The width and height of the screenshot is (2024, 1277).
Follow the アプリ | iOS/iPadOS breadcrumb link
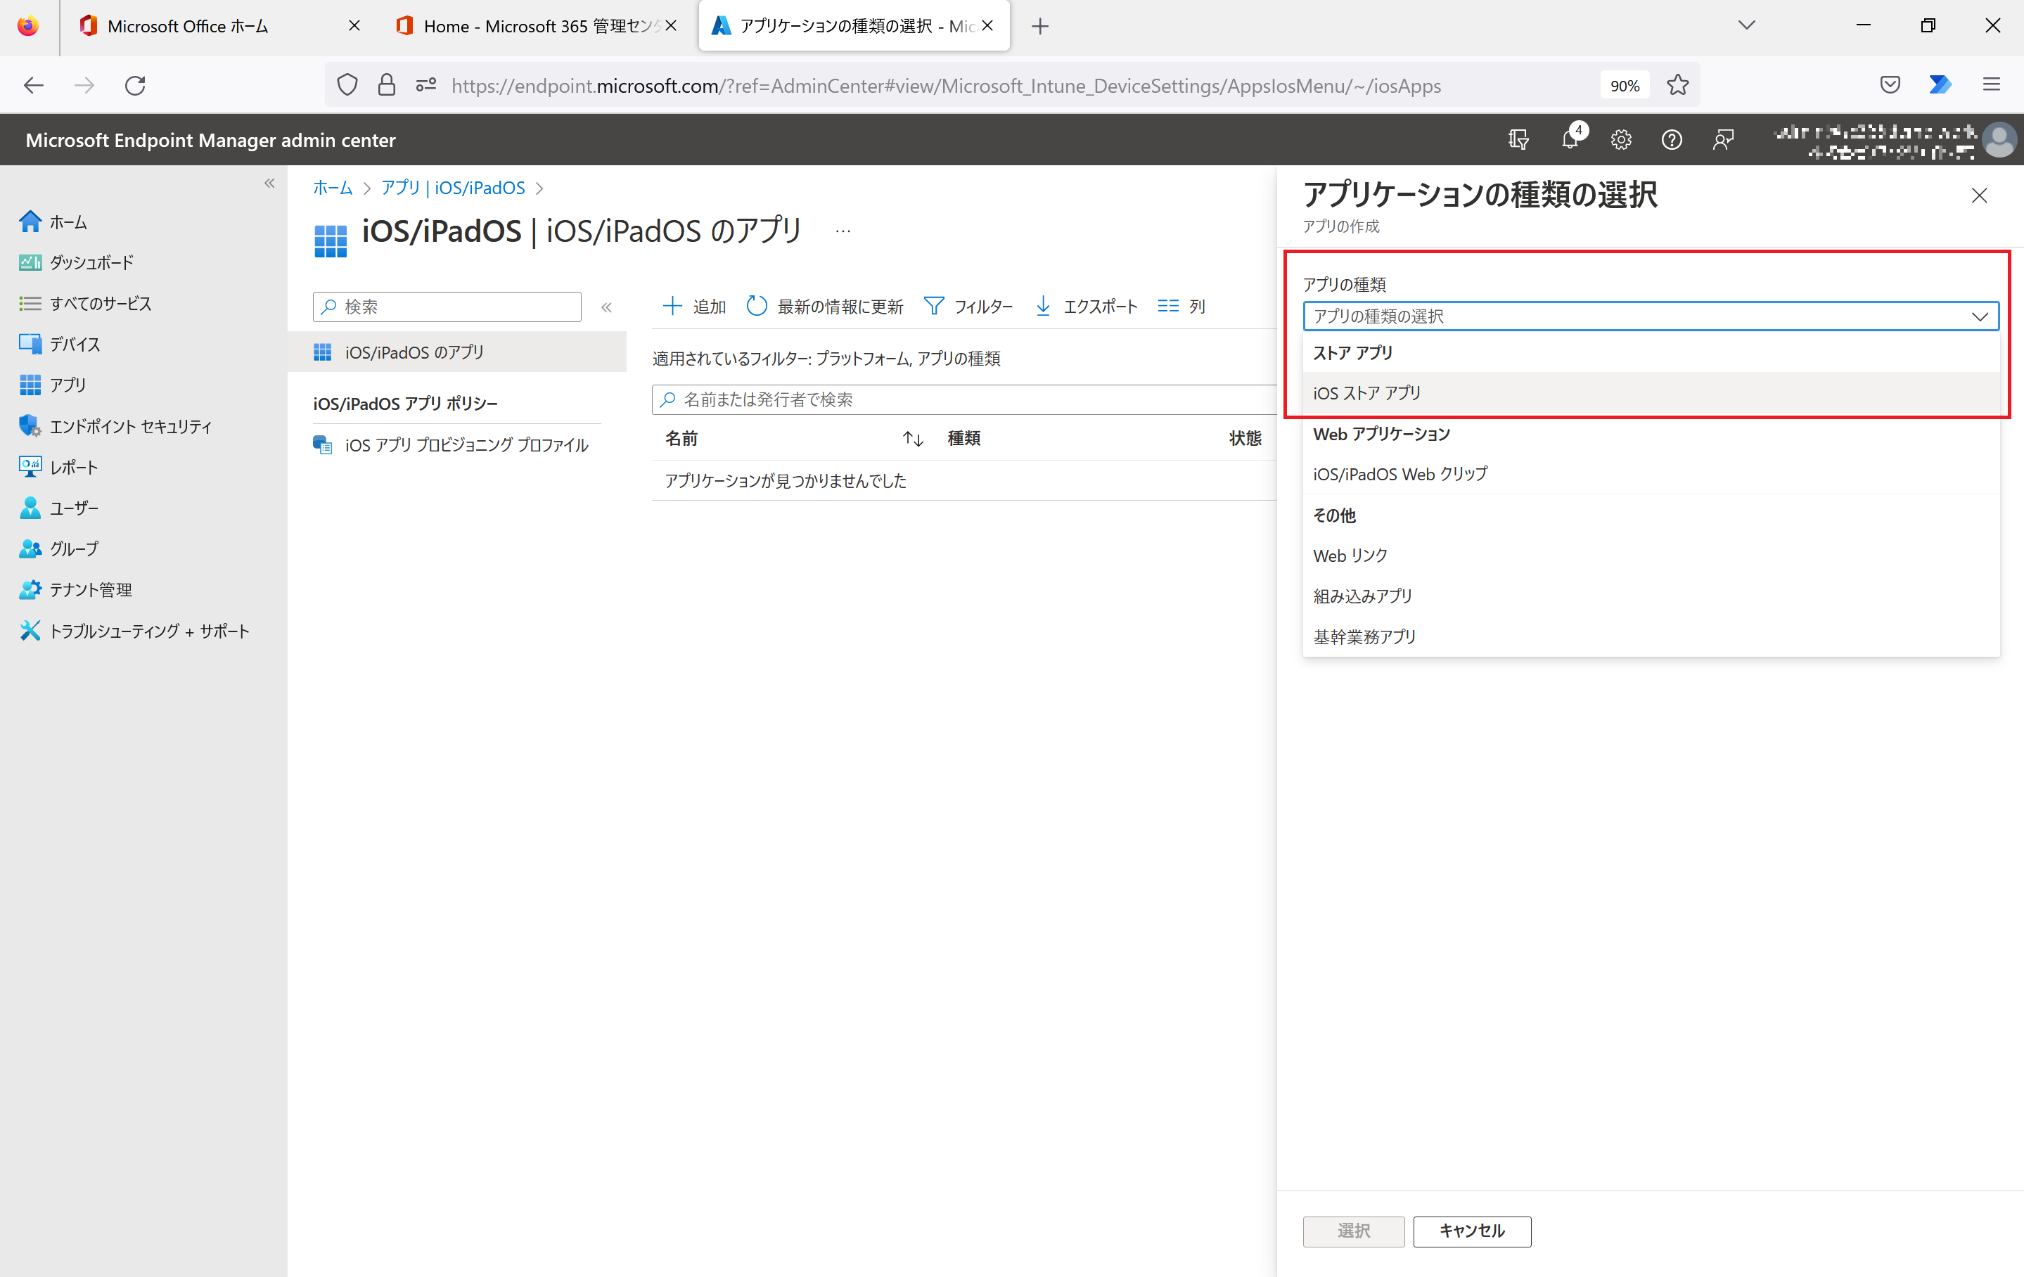(453, 188)
